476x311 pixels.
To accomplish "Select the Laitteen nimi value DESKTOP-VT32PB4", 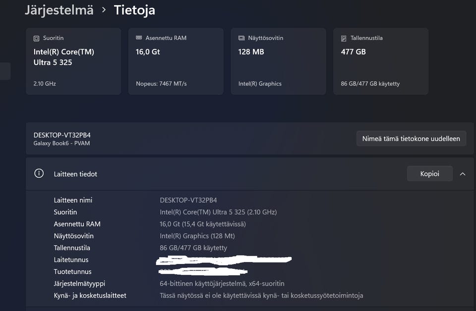I will 188,200.
